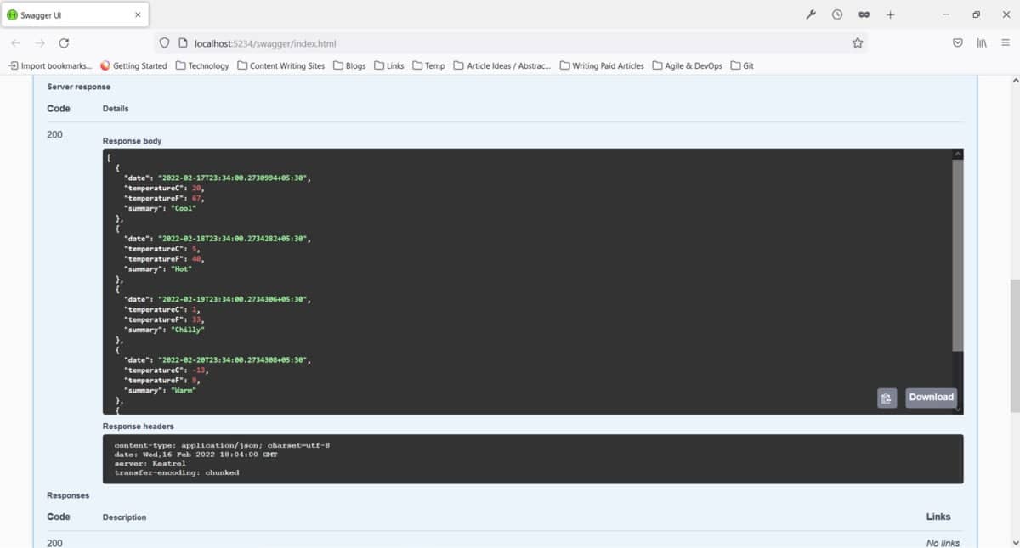
Task: Select the Swagger UI browser tab
Action: [x=68, y=14]
